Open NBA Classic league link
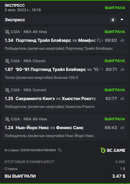Image resolution: width=130 pixels, height=184 pixels. pyautogui.click(x=35, y=61)
